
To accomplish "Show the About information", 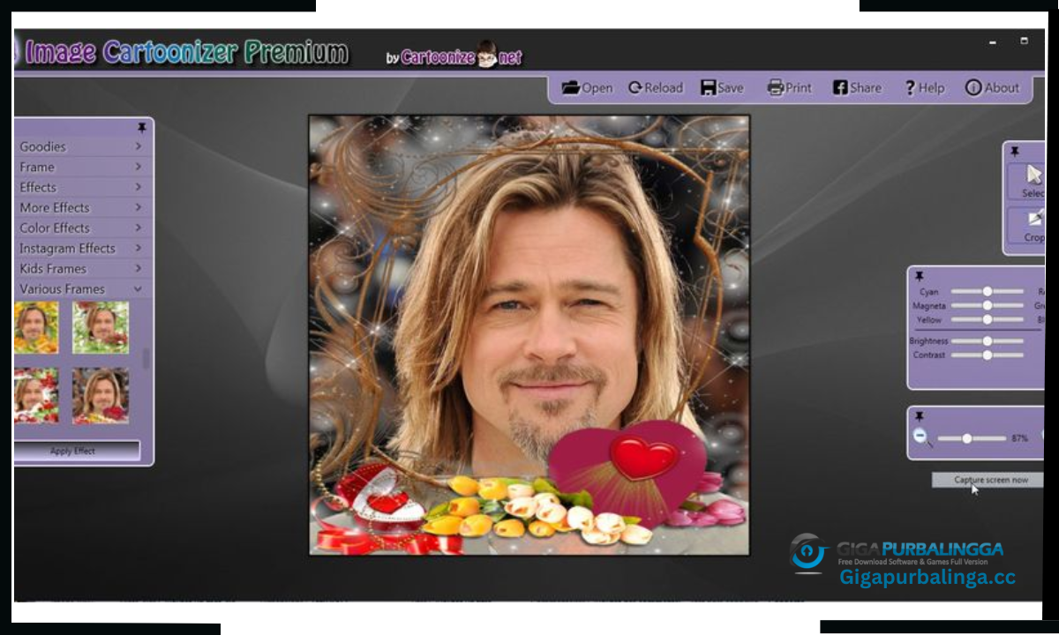I will pyautogui.click(x=992, y=87).
